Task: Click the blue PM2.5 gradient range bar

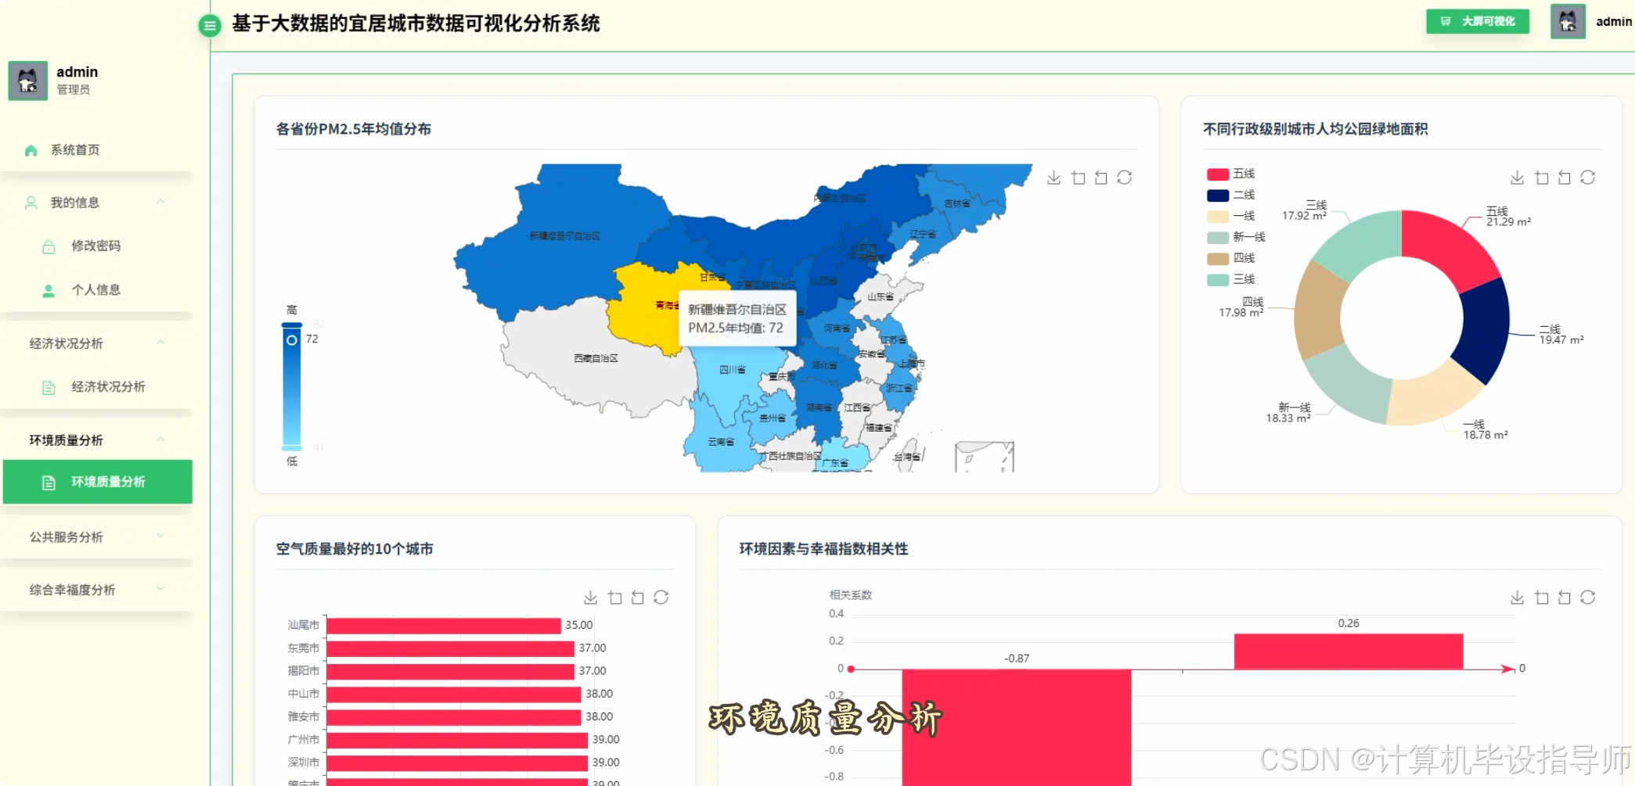Action: tap(292, 387)
